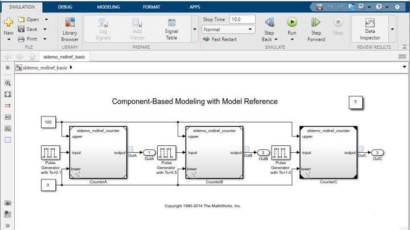Expand the New dropdown arrow
The height and width of the screenshot is (230, 410).
[9, 39]
